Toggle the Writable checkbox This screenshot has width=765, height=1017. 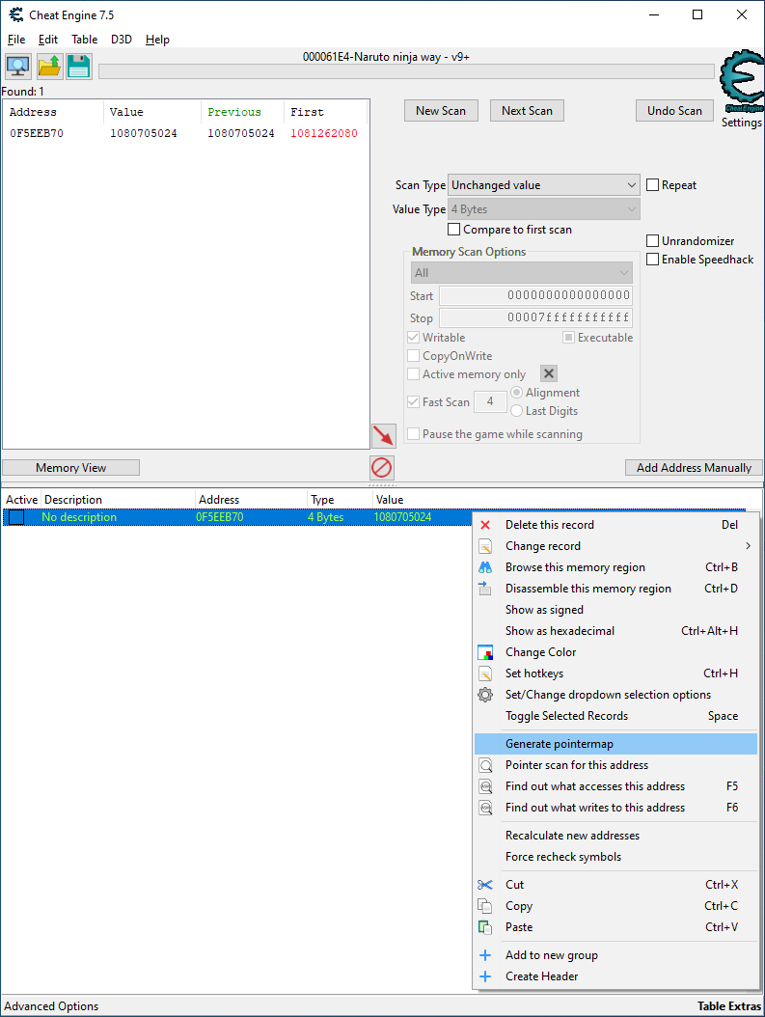pos(413,338)
